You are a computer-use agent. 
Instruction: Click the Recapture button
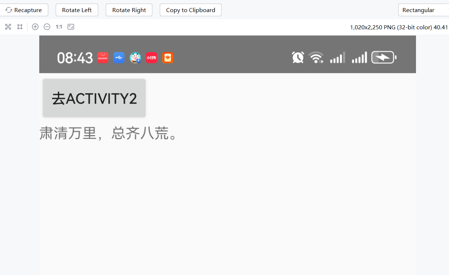point(24,10)
